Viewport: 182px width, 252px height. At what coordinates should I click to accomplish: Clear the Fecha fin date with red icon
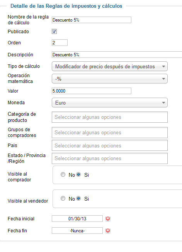click(108, 231)
